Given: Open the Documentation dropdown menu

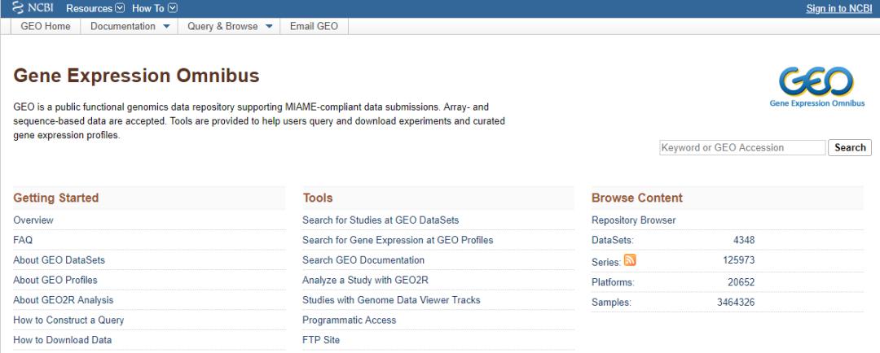Looking at the screenshot, I should click(130, 26).
